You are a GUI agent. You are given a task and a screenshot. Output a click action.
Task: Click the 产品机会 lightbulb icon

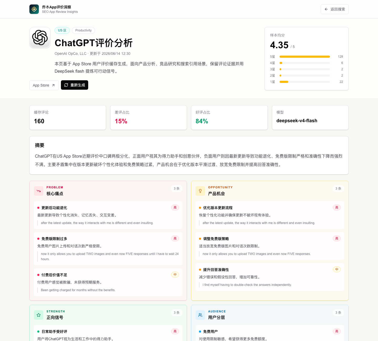pos(200,191)
